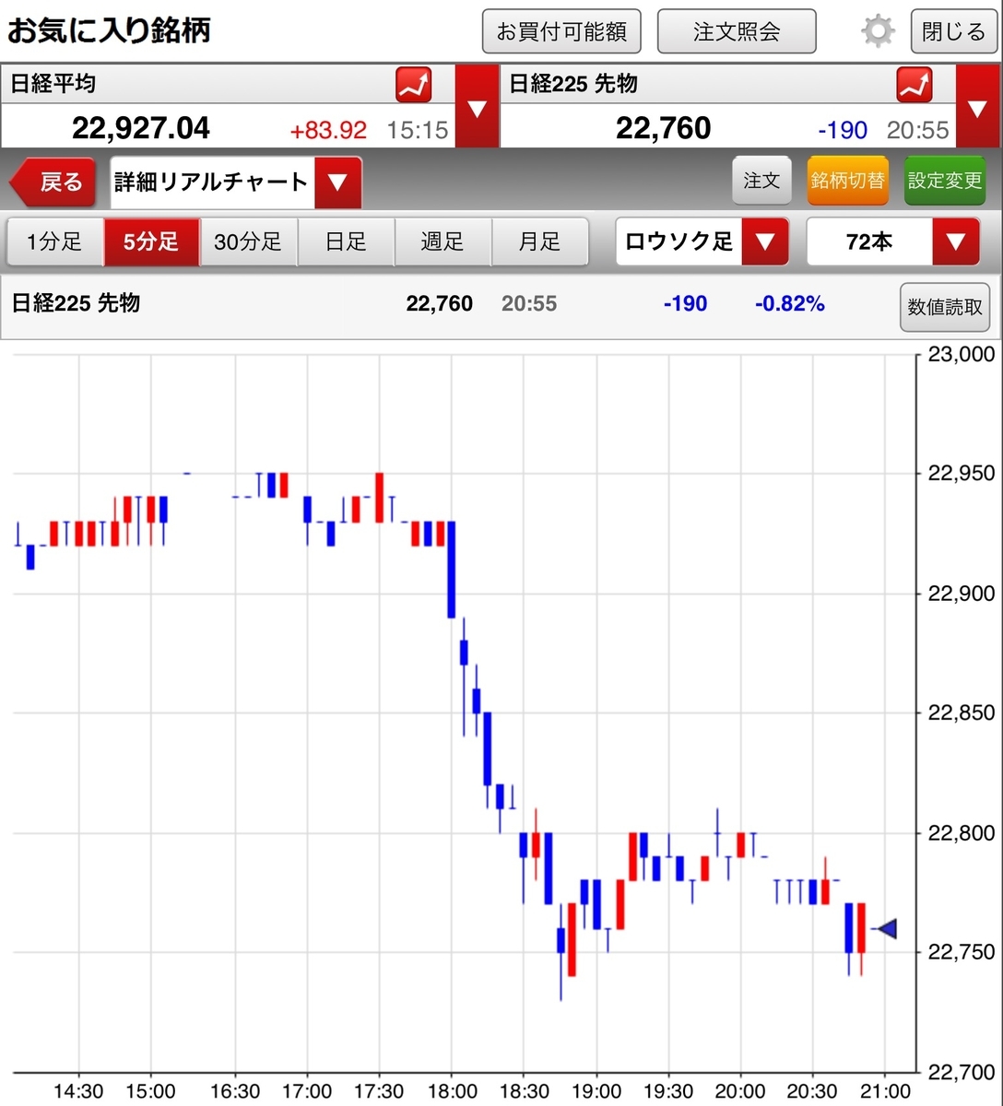Tap the 数値読取 button

tap(945, 307)
